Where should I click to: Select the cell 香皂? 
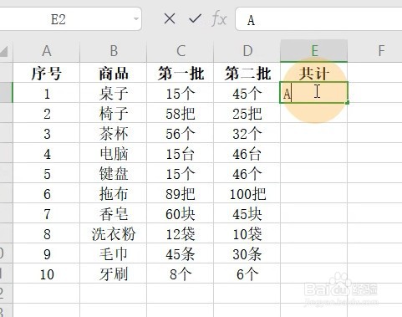tap(114, 213)
